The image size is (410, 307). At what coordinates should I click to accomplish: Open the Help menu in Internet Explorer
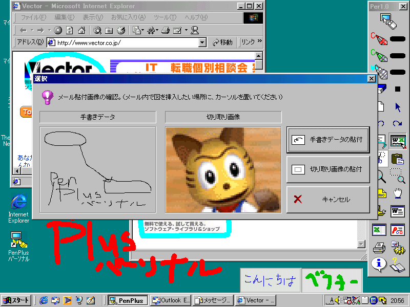coord(196,17)
